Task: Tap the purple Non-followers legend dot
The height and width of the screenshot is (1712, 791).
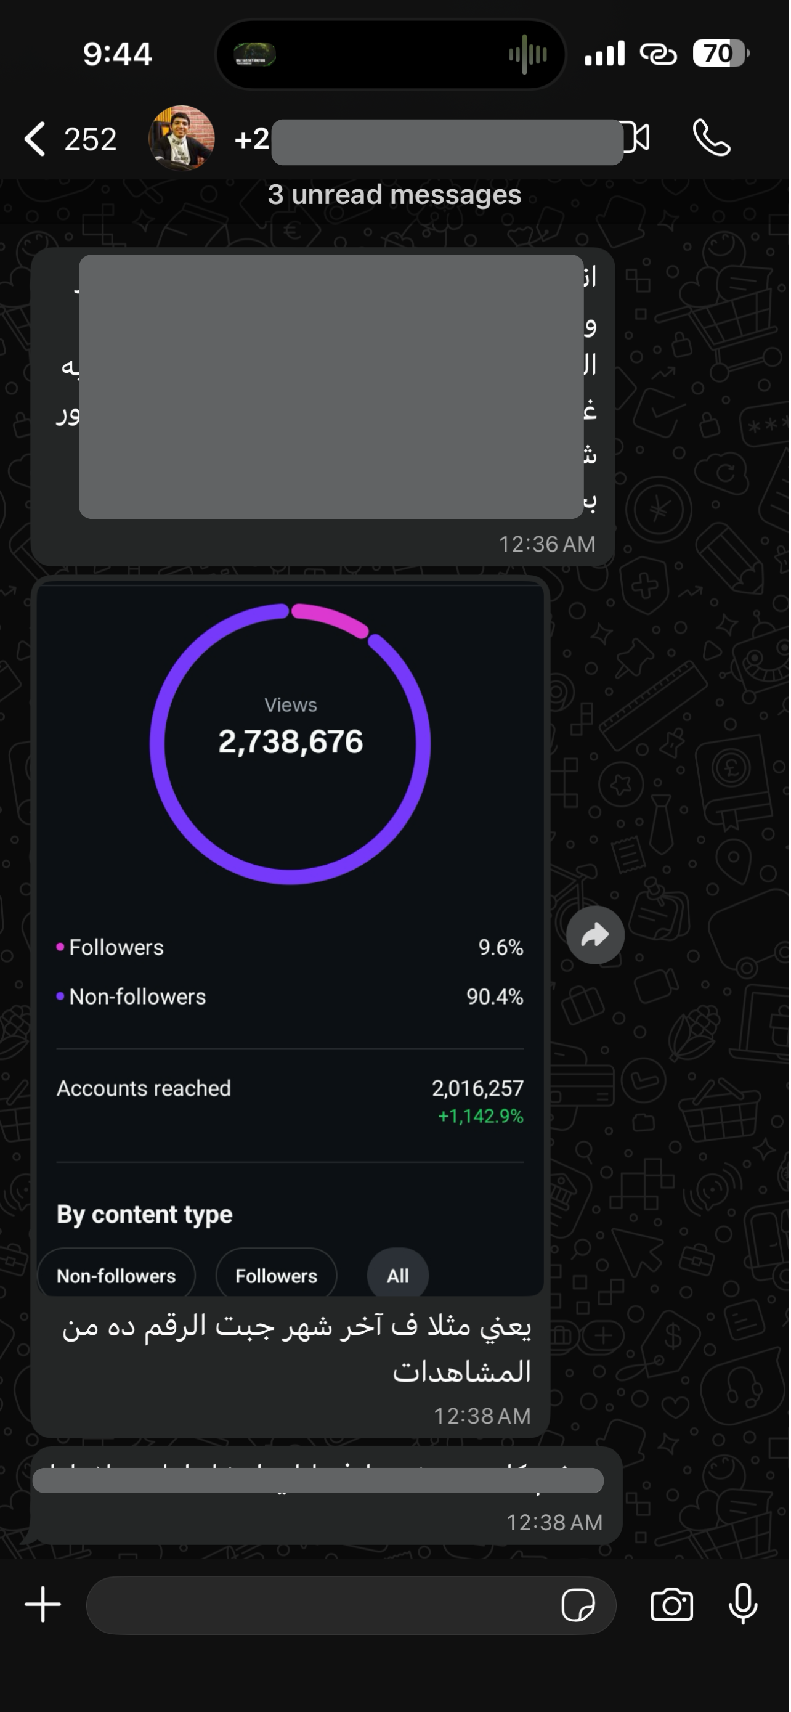Action: (x=60, y=997)
